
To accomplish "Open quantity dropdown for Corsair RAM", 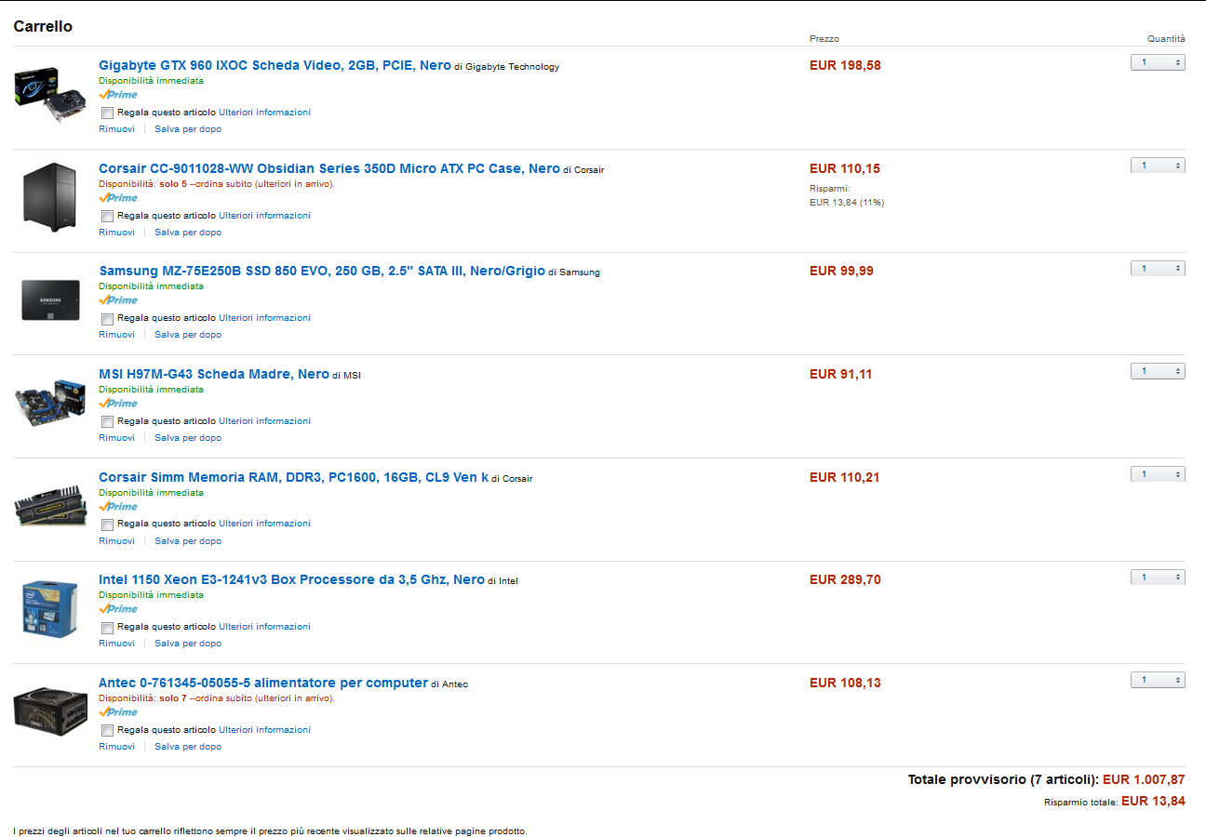I will (x=1158, y=474).
